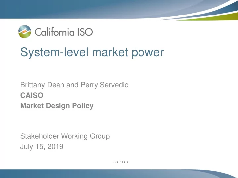Click the date 'July 15, 2019'

(x=42, y=147)
